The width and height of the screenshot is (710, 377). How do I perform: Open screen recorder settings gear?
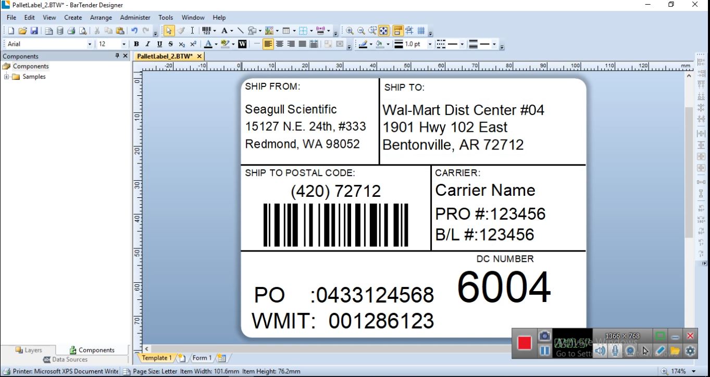tap(691, 351)
